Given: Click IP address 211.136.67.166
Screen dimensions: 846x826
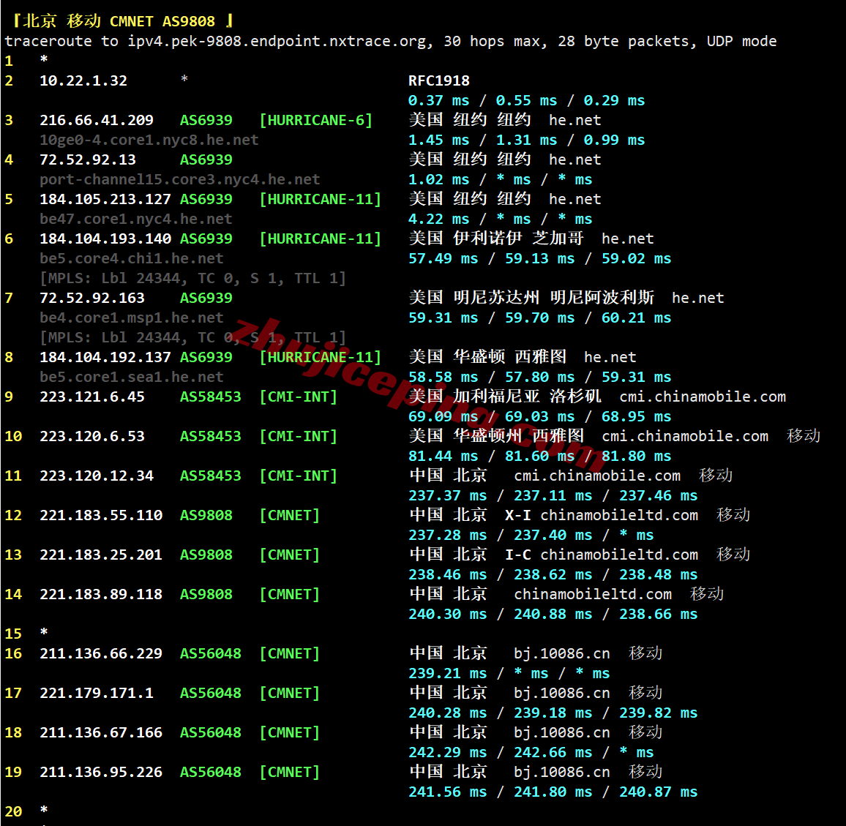Looking at the screenshot, I should pyautogui.click(x=101, y=732).
